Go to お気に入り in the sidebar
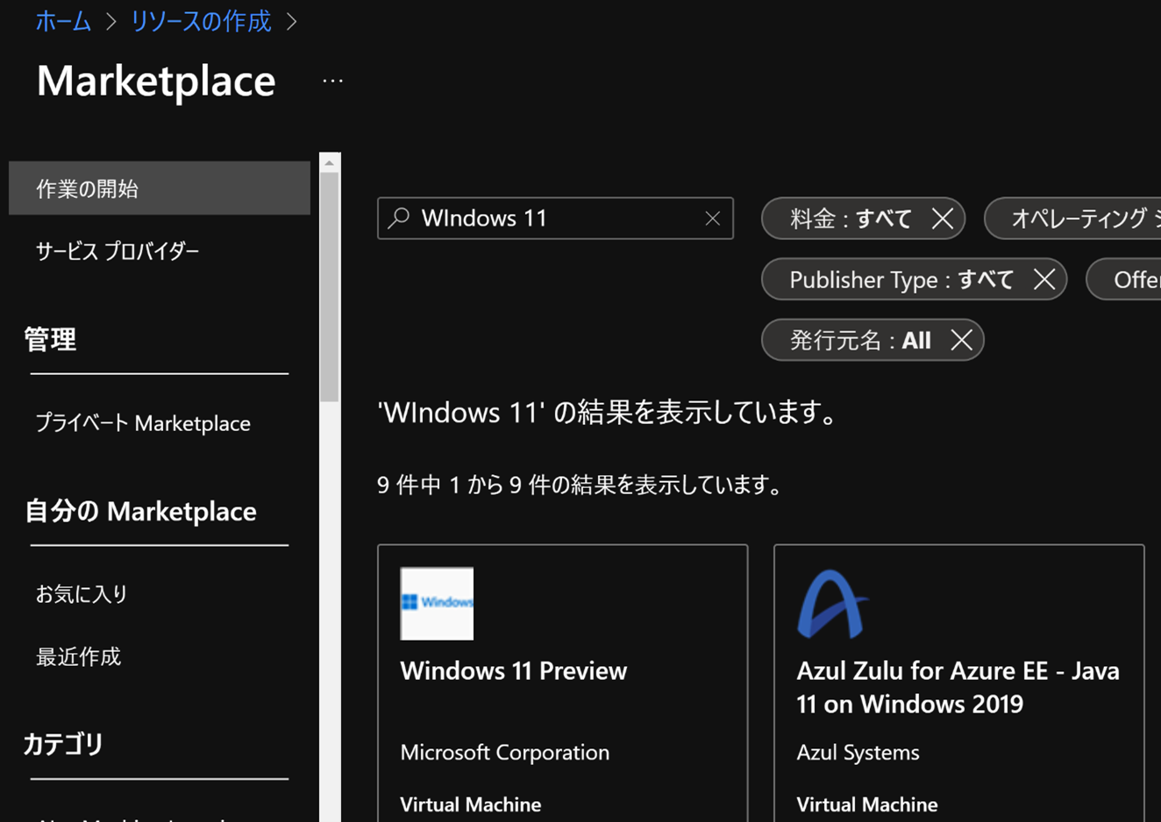Viewport: 1161px width, 822px height. [82, 594]
